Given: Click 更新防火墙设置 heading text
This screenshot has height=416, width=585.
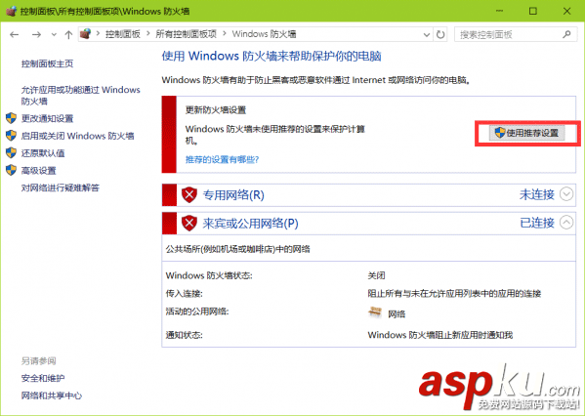Looking at the screenshot, I should (216, 110).
